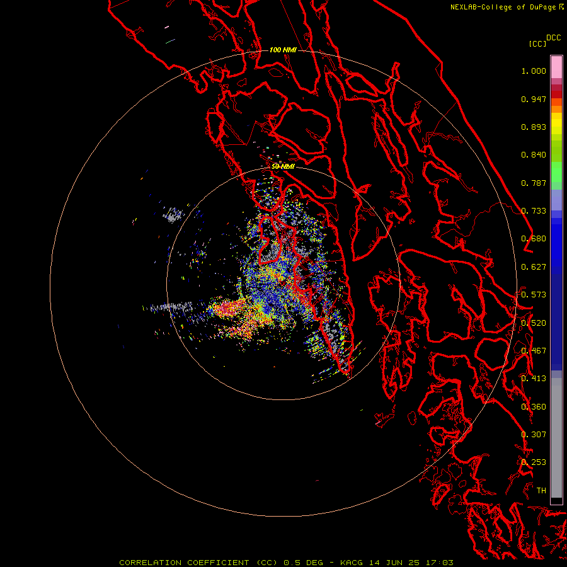Pick the pink segment atop the color bar
567x567 pixels.
556,67
